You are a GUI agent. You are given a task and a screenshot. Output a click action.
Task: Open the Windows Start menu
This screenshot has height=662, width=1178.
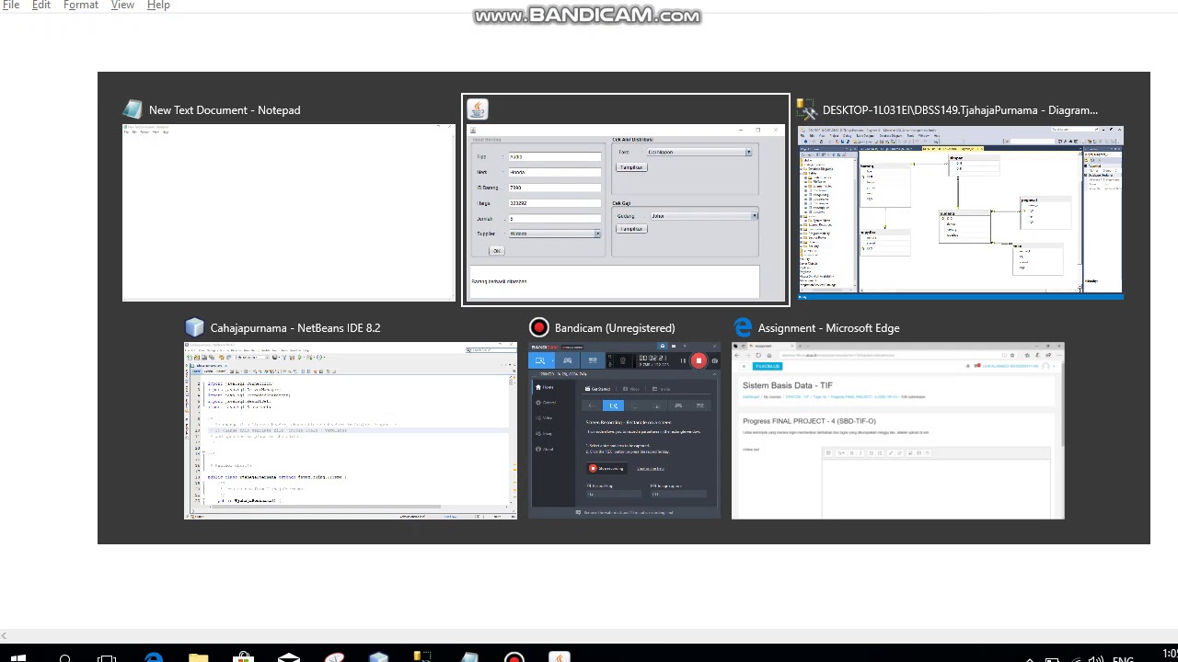click(18, 656)
